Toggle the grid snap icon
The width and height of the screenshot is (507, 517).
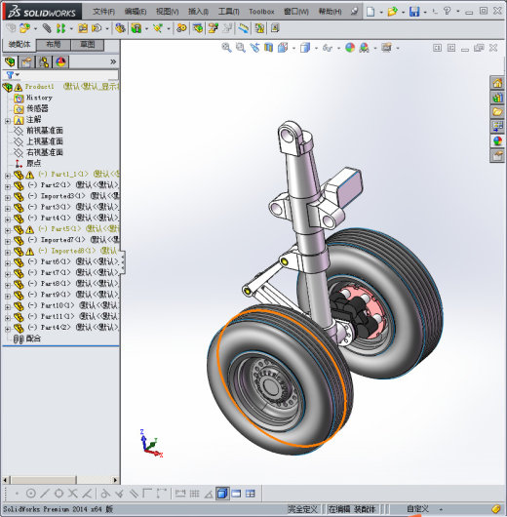tap(194, 494)
